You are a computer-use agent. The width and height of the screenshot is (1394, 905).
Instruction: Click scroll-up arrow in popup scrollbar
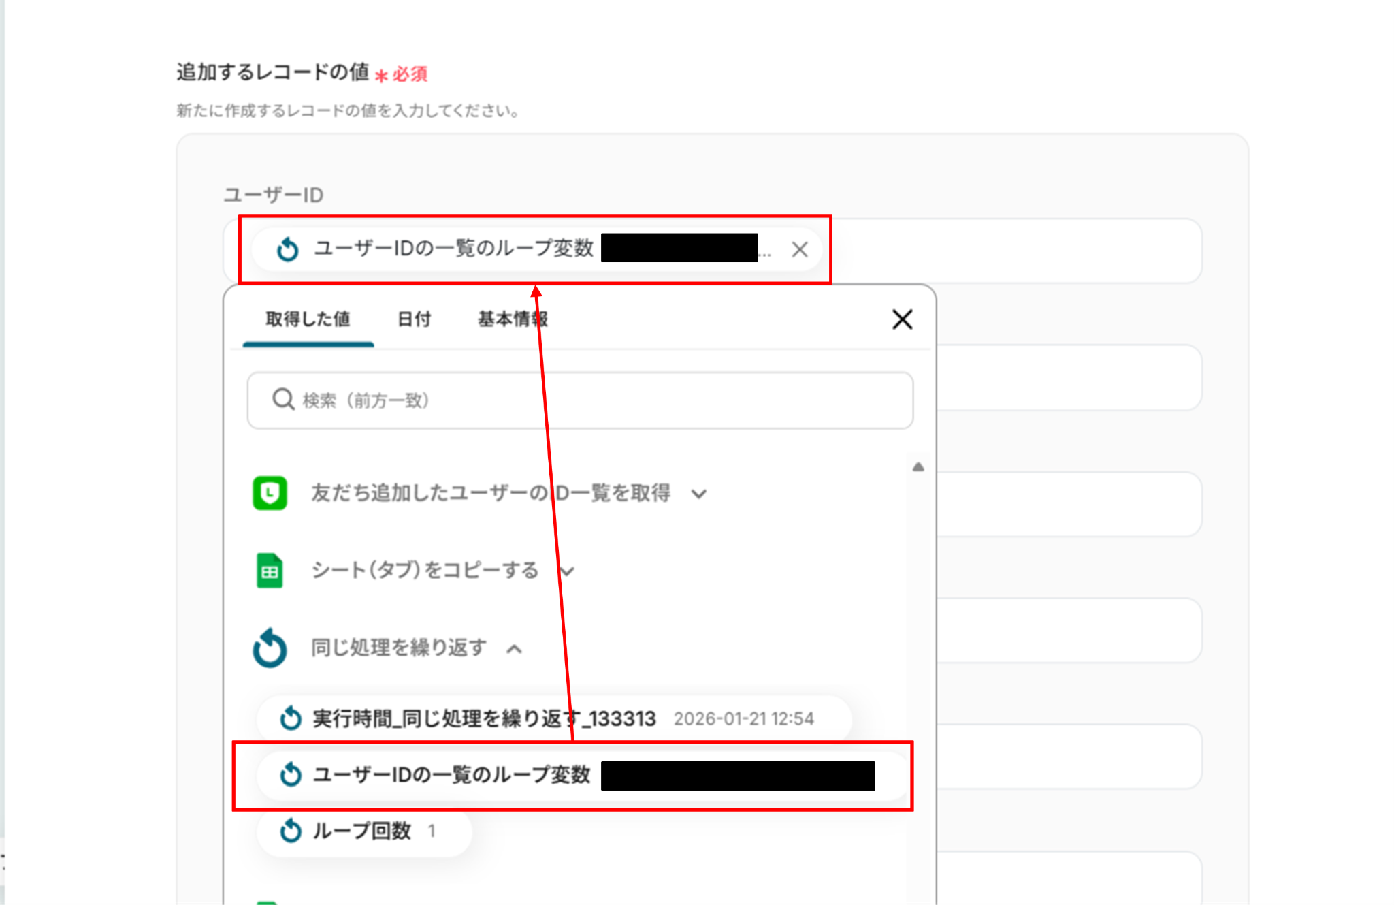[x=918, y=467]
